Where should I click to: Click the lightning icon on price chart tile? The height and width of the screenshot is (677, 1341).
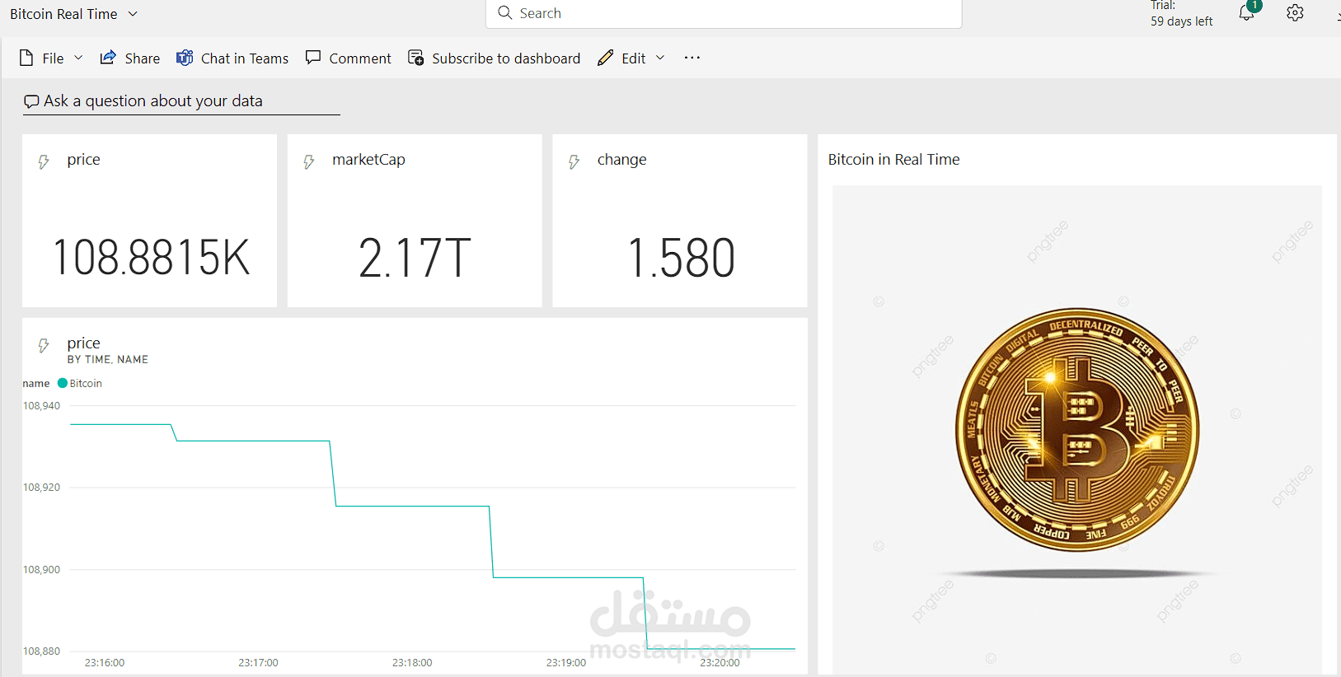[x=44, y=345]
